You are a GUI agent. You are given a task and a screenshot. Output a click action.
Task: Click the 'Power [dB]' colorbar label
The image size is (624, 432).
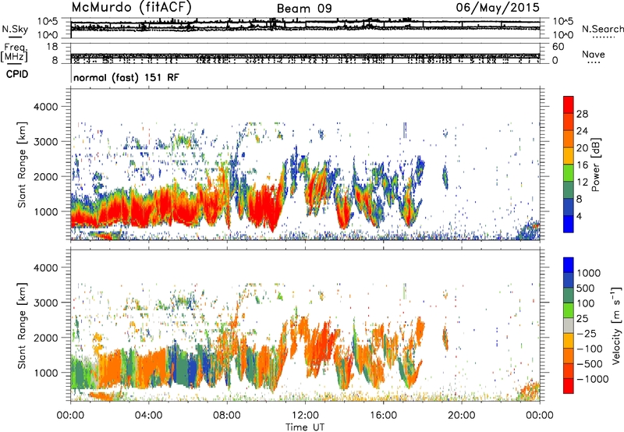595,165
